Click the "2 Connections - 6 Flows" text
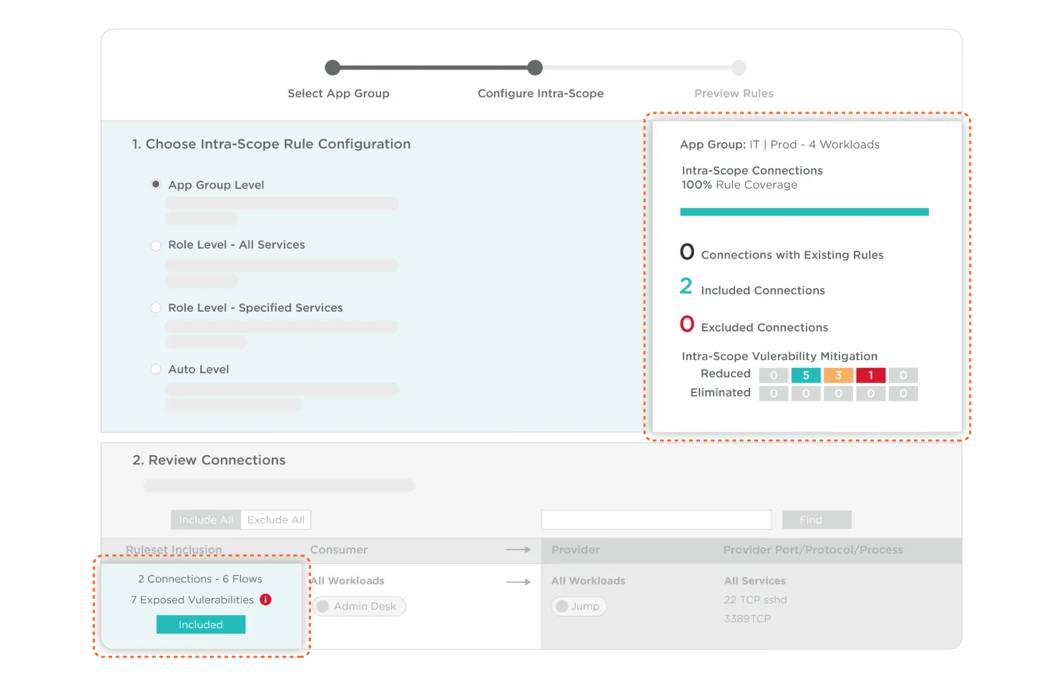The height and width of the screenshot is (686, 1064). point(200,579)
